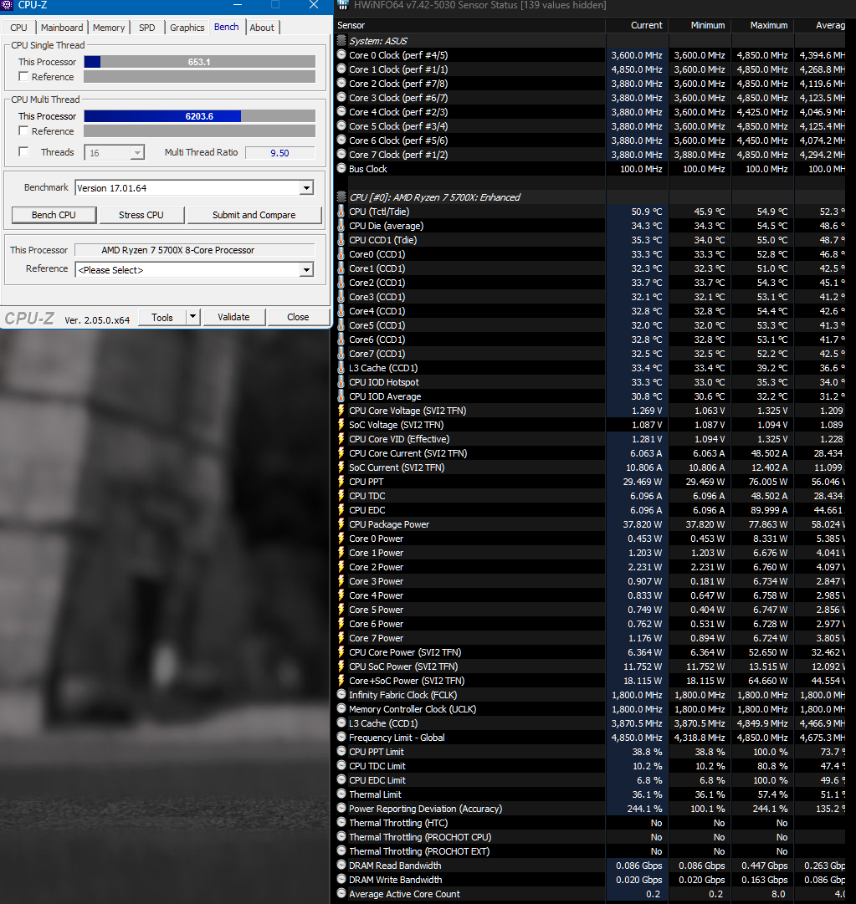Click the clock icon next to Bus Clock

click(x=341, y=168)
